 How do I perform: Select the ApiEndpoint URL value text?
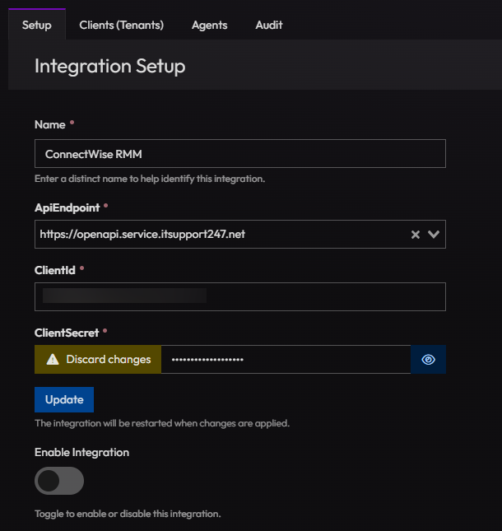tap(142, 235)
